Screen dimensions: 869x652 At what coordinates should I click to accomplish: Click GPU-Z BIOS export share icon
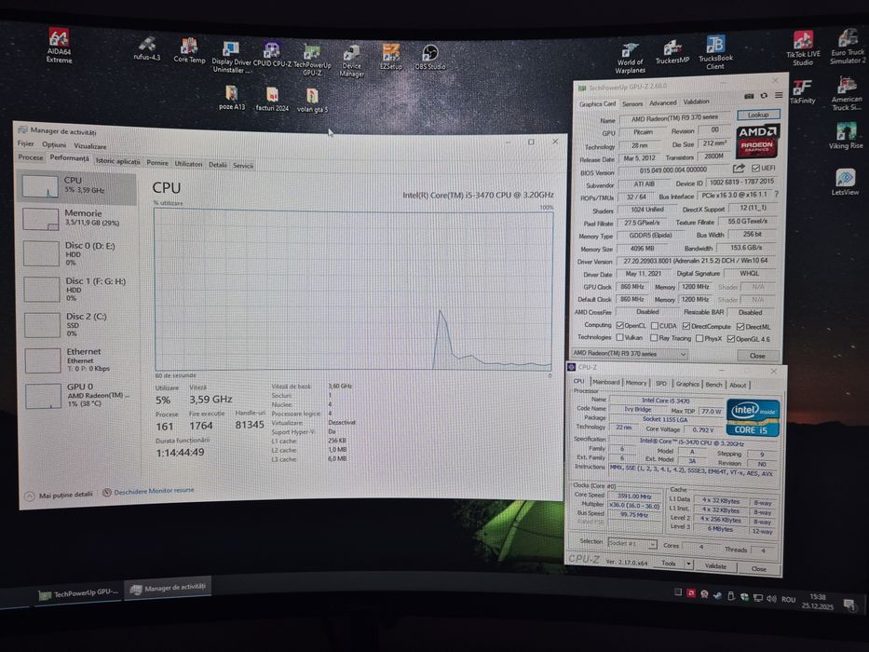click(739, 168)
